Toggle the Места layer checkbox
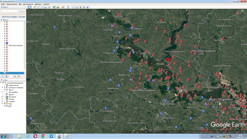 click(x=5, y=90)
